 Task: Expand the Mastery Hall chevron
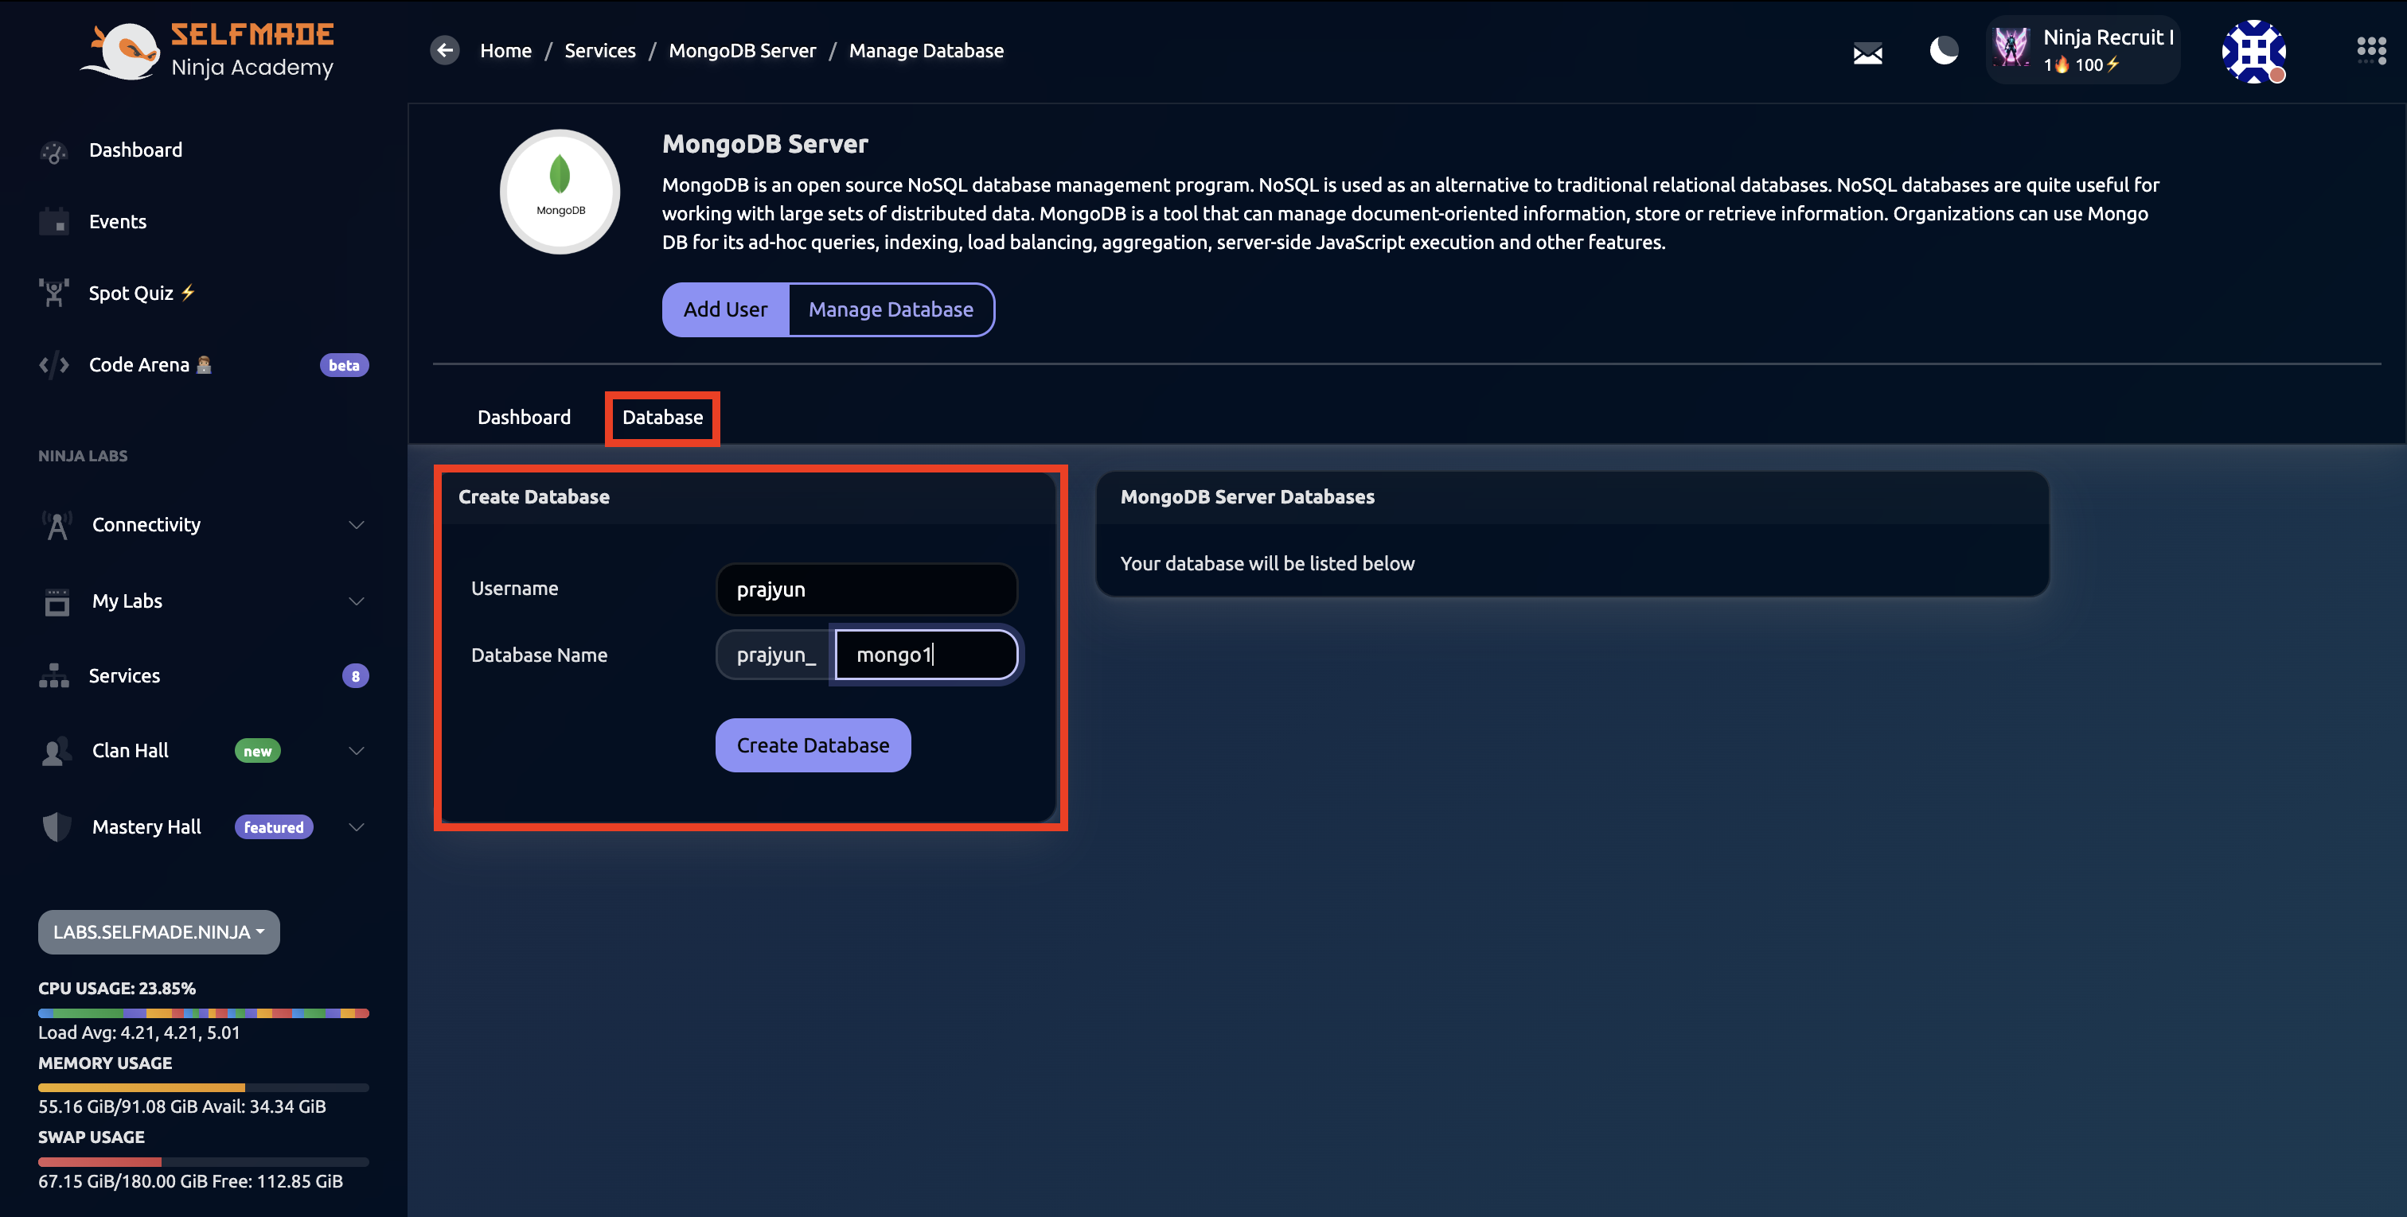click(356, 827)
